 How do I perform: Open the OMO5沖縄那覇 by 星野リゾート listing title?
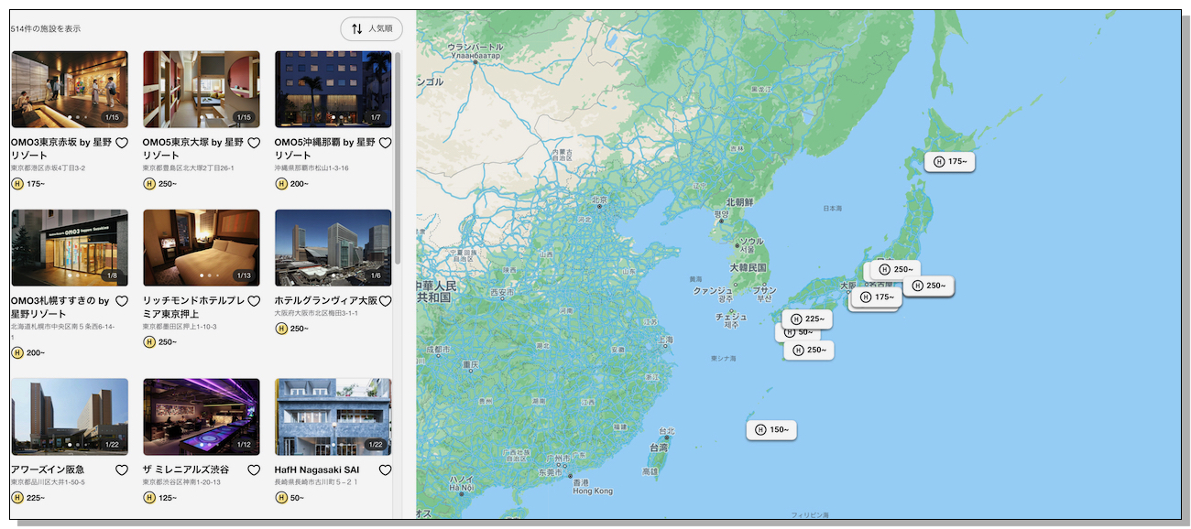pos(325,149)
